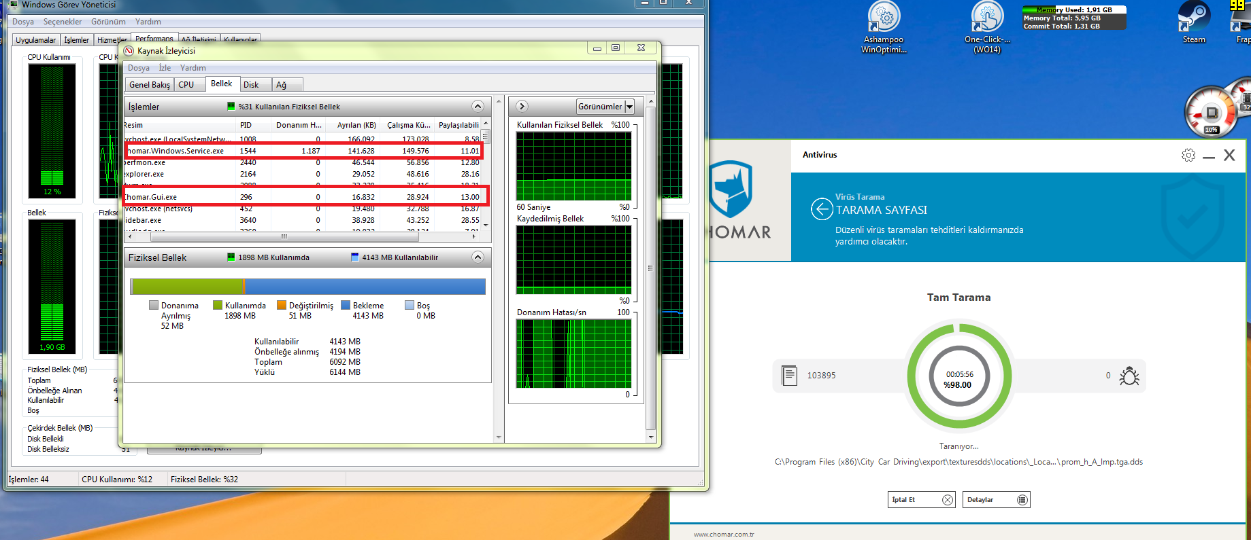
Task: Open Dosya menu in Kaynak İzleyicisi
Action: pos(139,68)
